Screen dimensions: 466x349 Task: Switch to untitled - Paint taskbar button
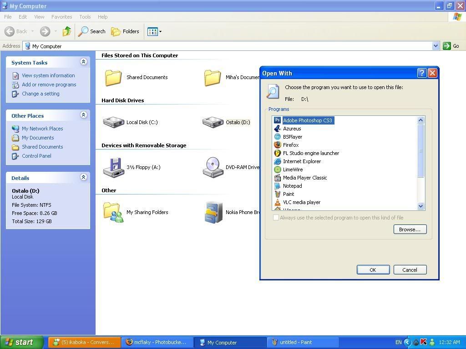[x=303, y=342]
